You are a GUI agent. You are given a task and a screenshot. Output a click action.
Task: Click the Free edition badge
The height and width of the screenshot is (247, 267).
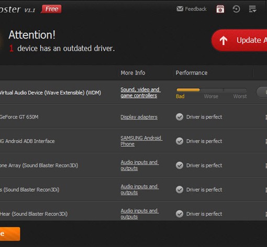pos(51,9)
